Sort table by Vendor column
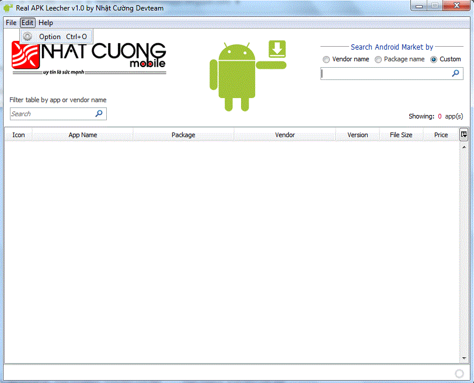Image resolution: width=474 pixels, height=383 pixels. click(x=285, y=135)
